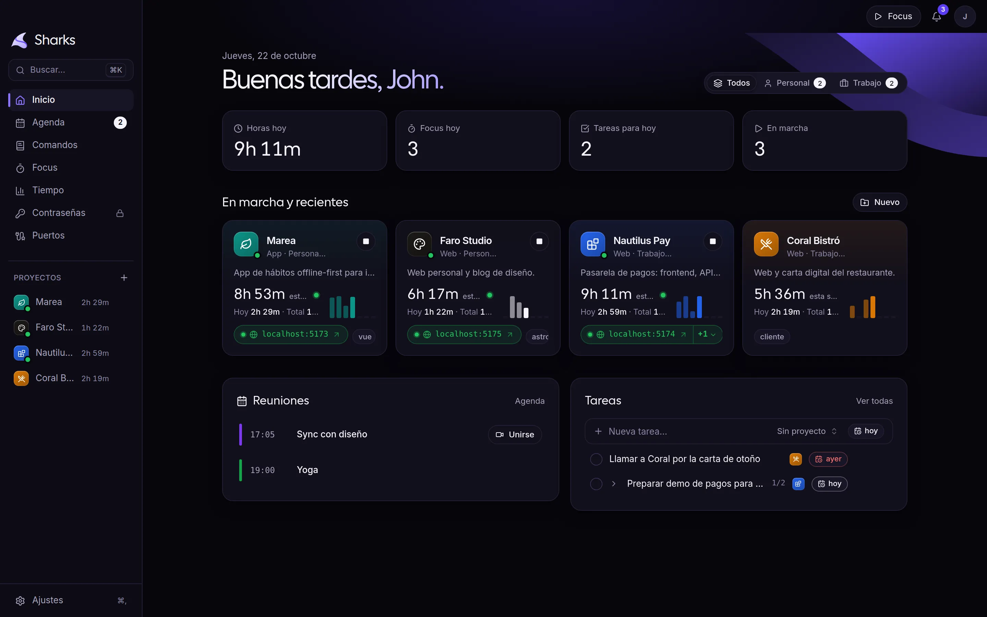Image resolution: width=987 pixels, height=617 pixels.
Task: Click the Coral Bistró project icon
Action: click(x=766, y=244)
